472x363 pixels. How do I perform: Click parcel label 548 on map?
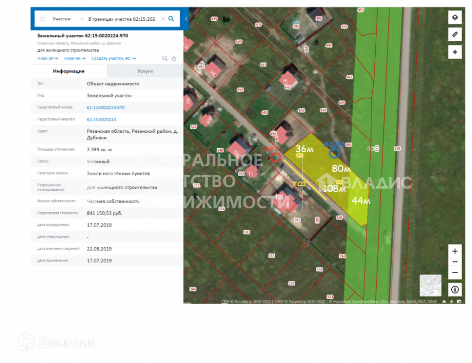pos(220,150)
